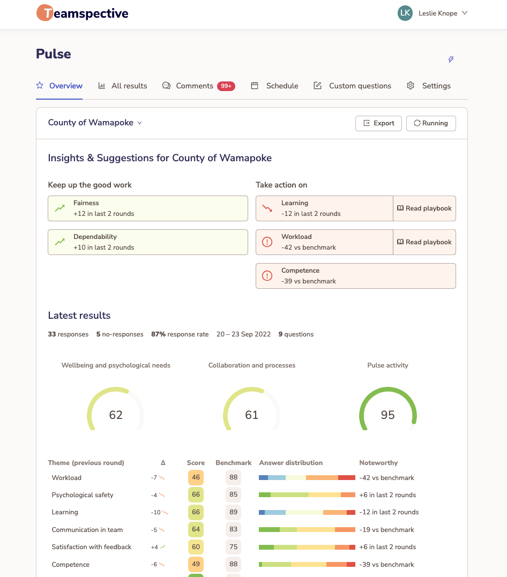Image resolution: width=507 pixels, height=577 pixels.
Task: Click the Competence alert warning icon
Action: [267, 276]
